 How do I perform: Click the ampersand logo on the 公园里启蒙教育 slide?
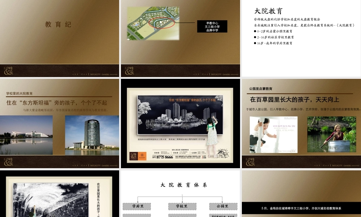point(251,162)
